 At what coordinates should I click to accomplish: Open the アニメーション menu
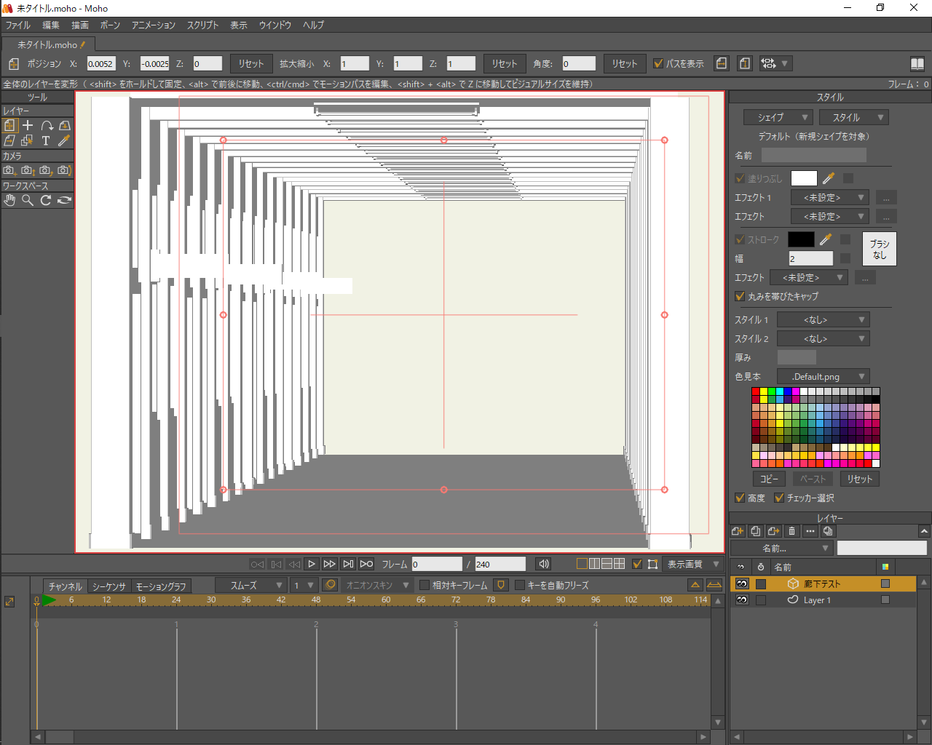pyautogui.click(x=153, y=25)
